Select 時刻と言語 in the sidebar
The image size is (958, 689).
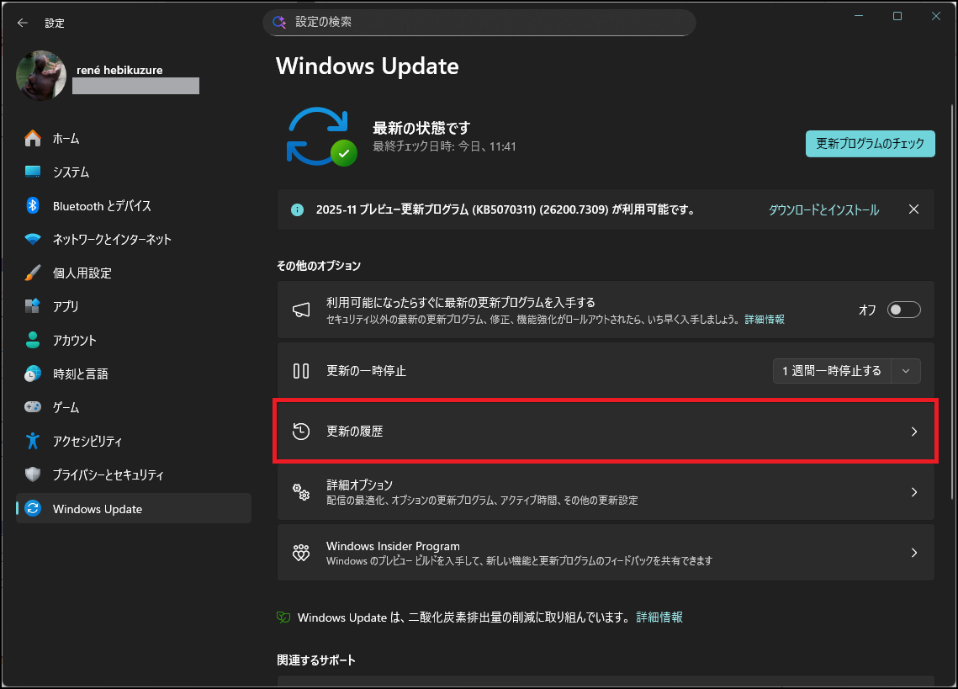tap(133, 374)
